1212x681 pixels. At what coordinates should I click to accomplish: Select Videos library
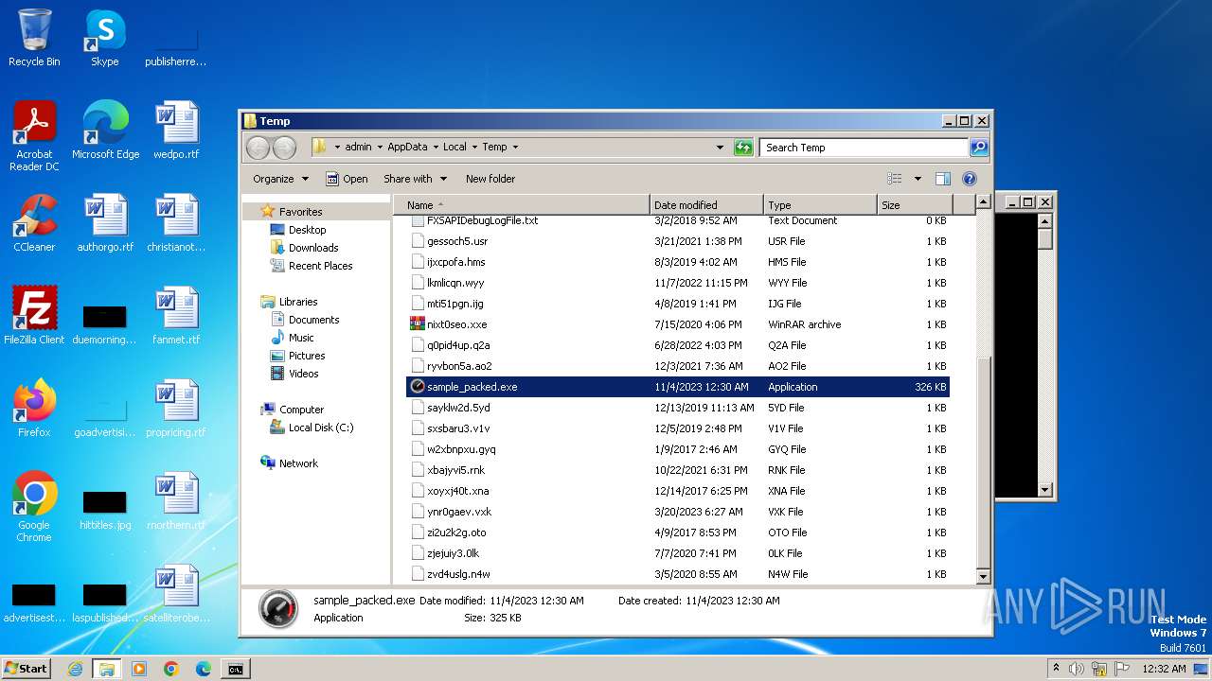(303, 374)
